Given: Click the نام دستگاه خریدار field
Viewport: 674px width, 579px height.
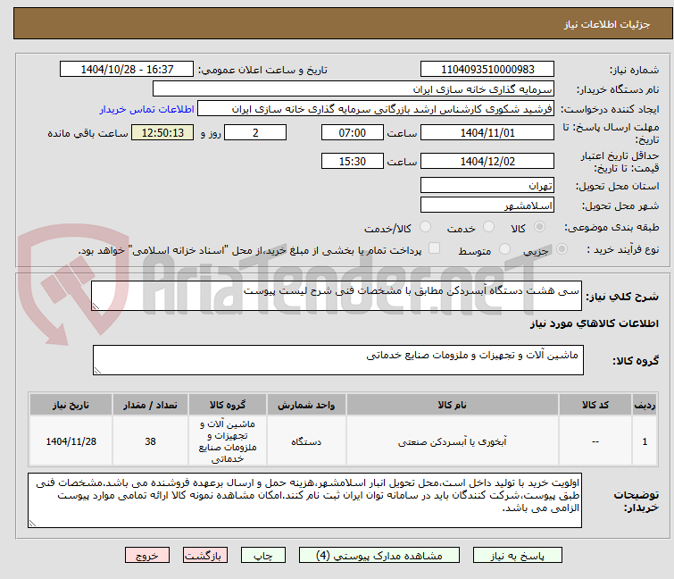Looking at the screenshot, I should point(354,88).
